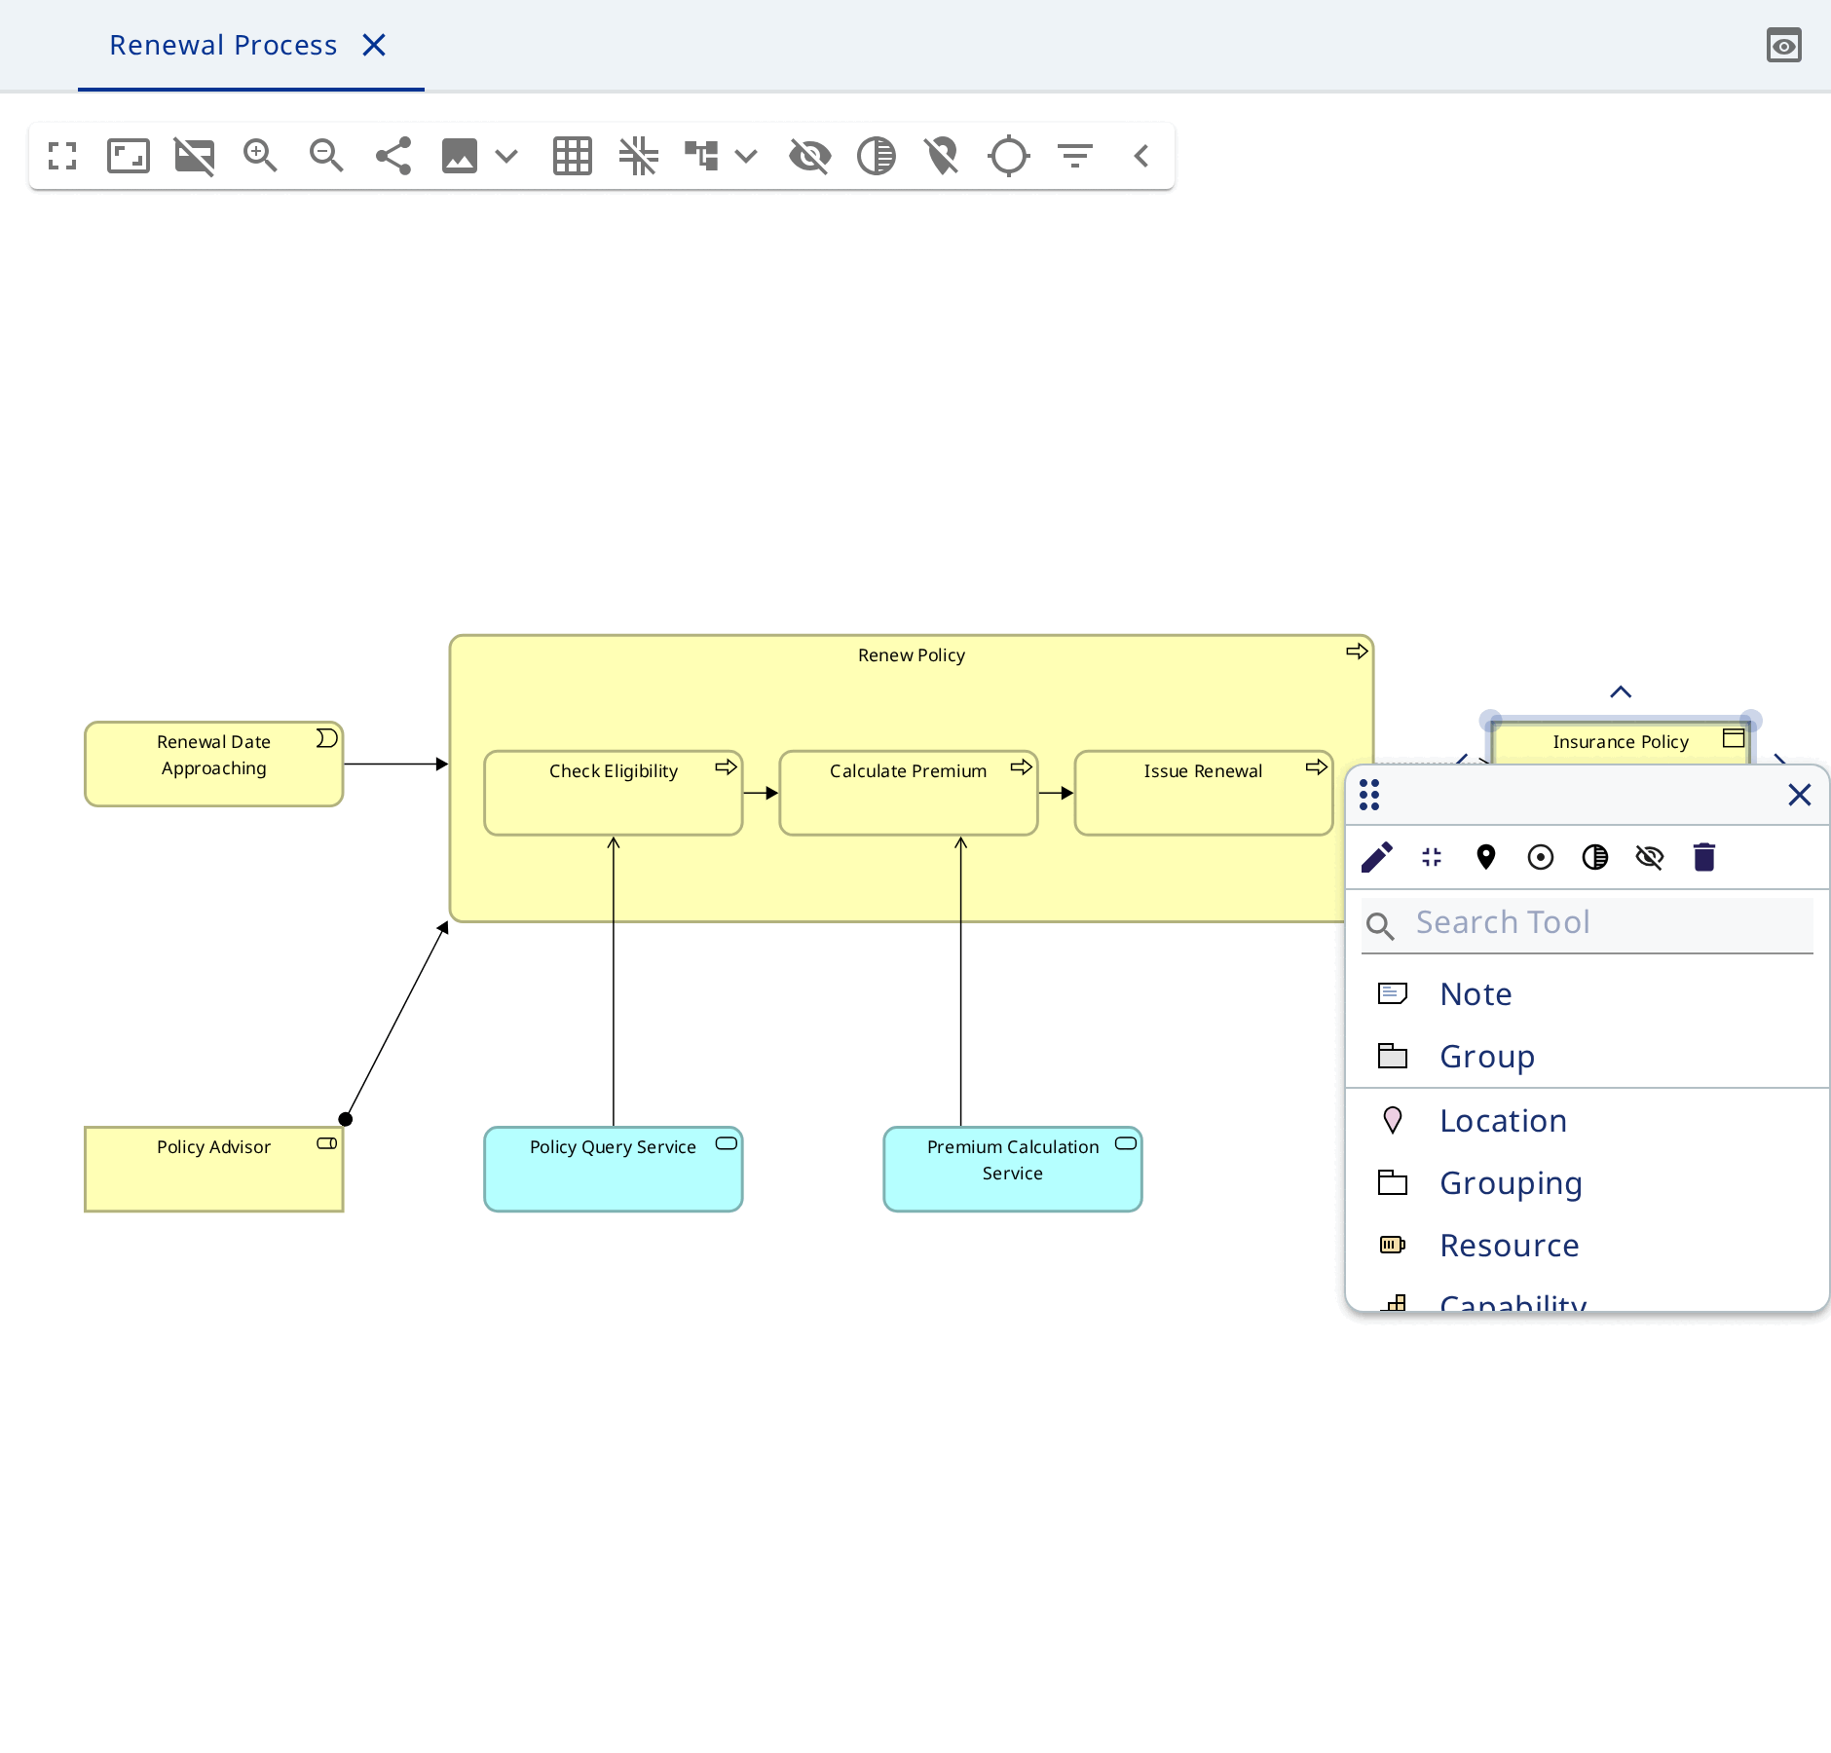Click the filter lines toolbar icon
Viewport: 1831px width, 1753px height.
(1075, 156)
